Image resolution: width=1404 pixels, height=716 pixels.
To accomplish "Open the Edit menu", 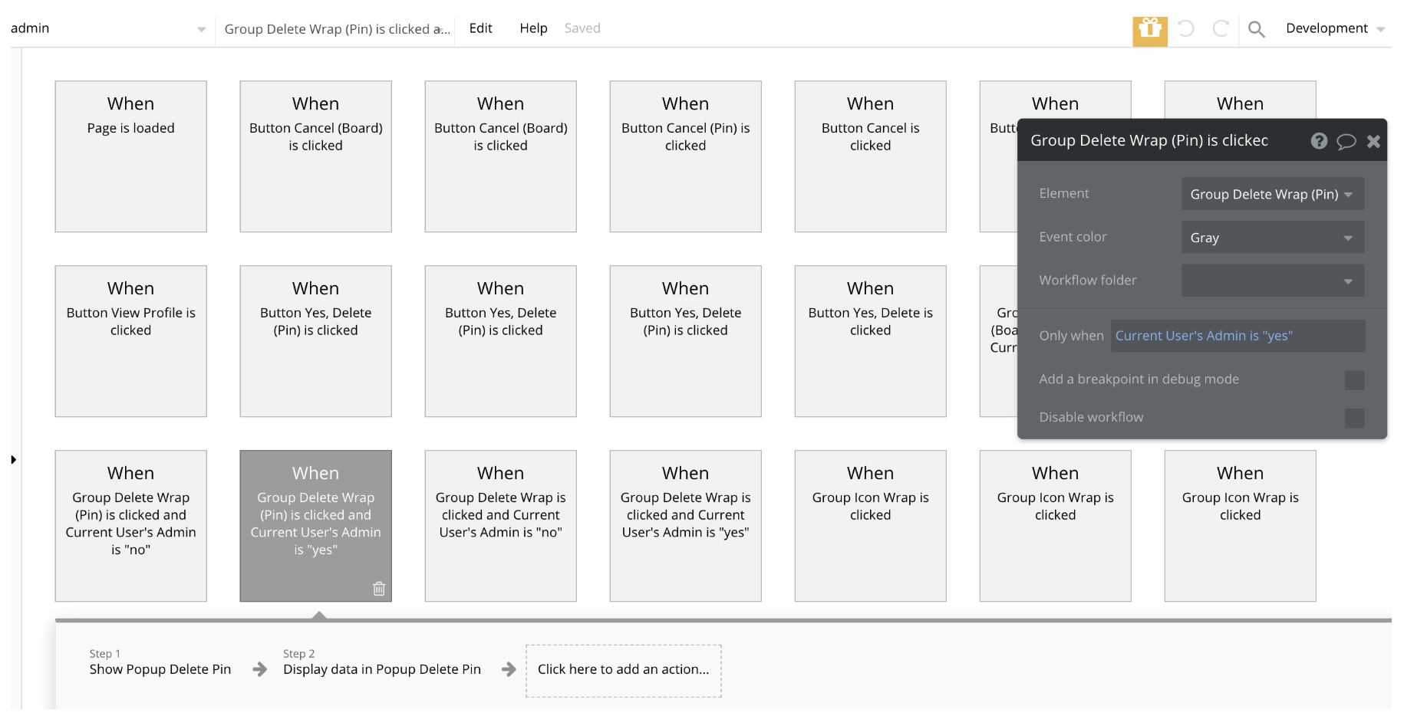I will [x=480, y=28].
